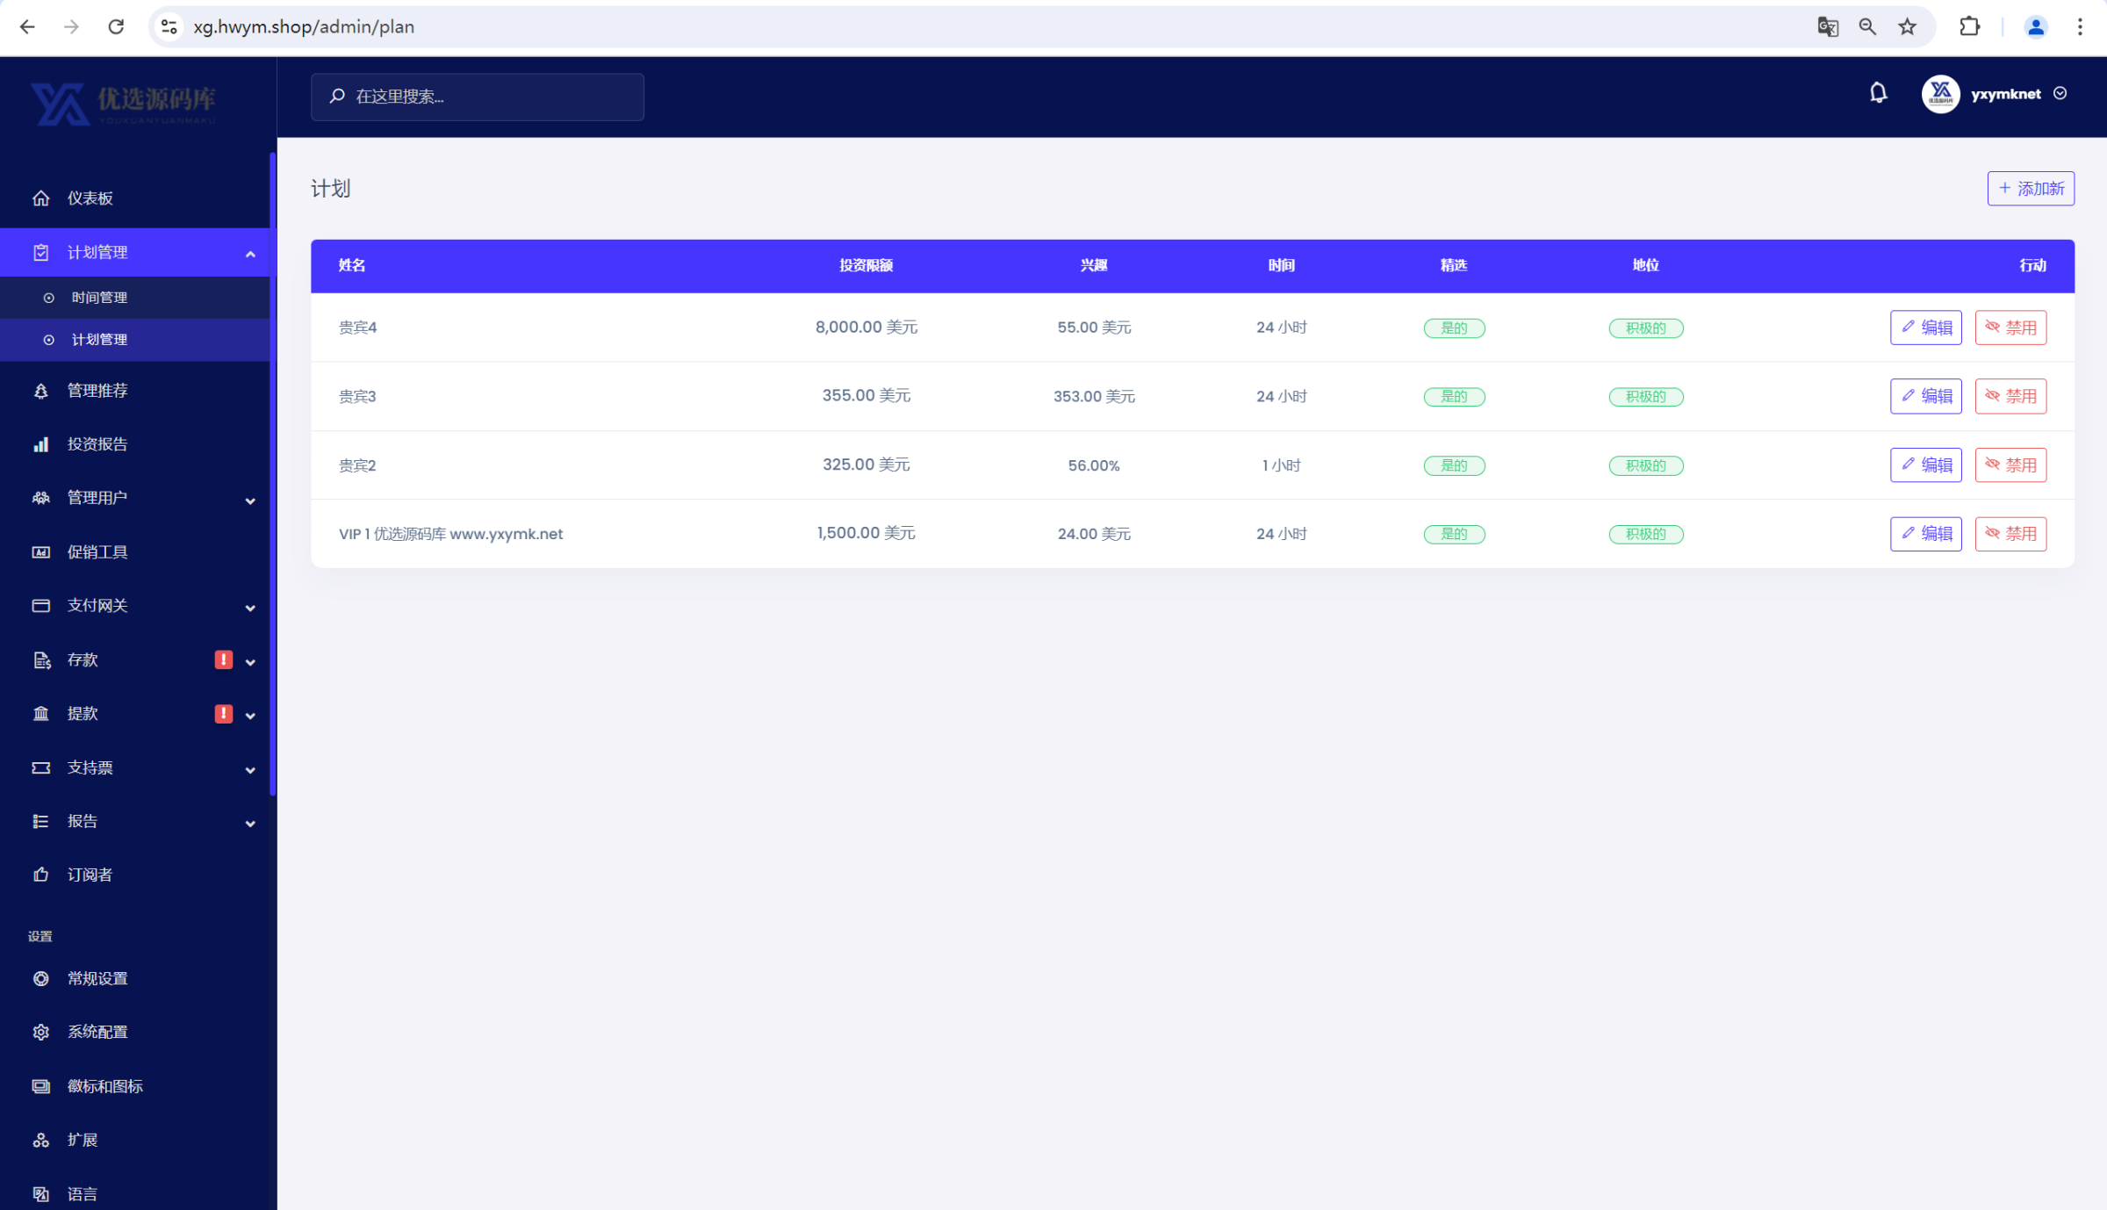The width and height of the screenshot is (2107, 1210).
Task: Disable the 贵宾3 plan
Action: [2010, 396]
